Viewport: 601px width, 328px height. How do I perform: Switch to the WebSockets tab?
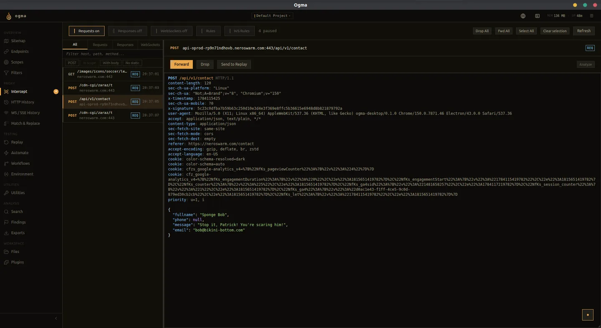click(x=150, y=45)
